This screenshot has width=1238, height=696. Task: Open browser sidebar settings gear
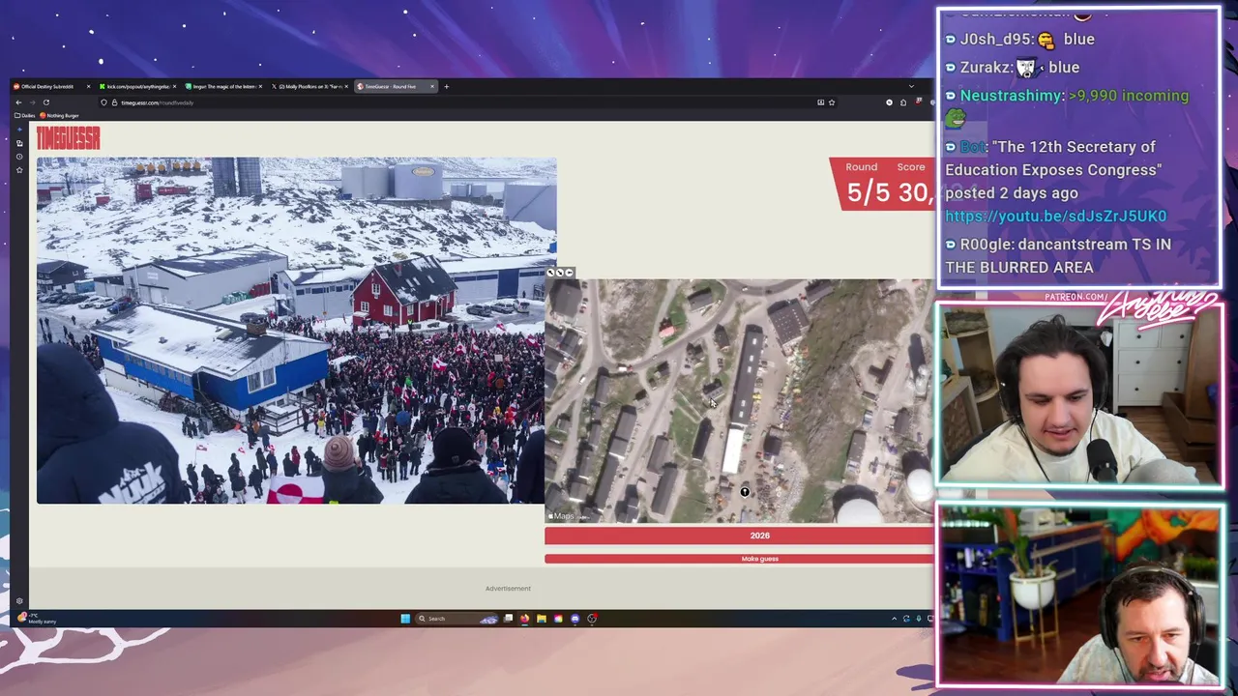pos(19,601)
